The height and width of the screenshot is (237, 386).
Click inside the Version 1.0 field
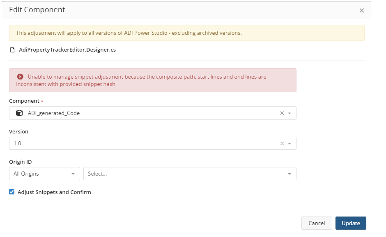click(153, 143)
